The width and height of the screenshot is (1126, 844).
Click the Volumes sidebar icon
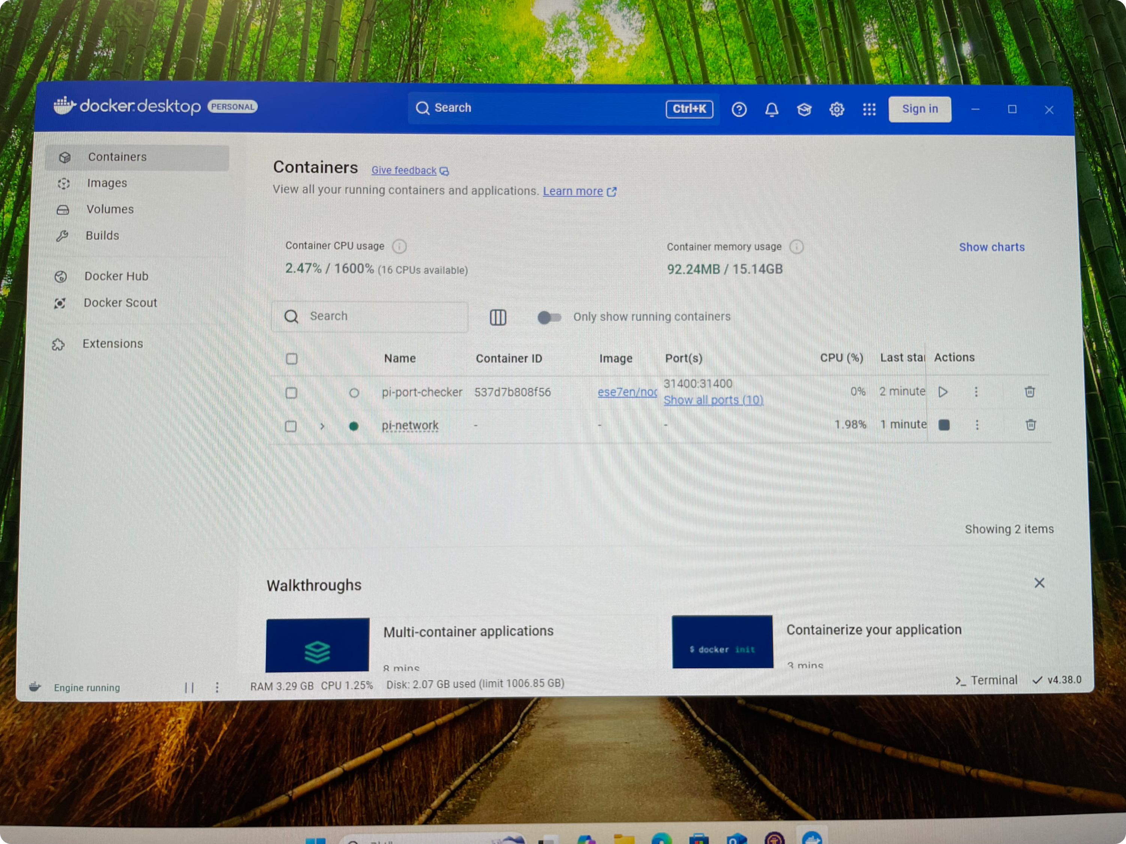(63, 210)
